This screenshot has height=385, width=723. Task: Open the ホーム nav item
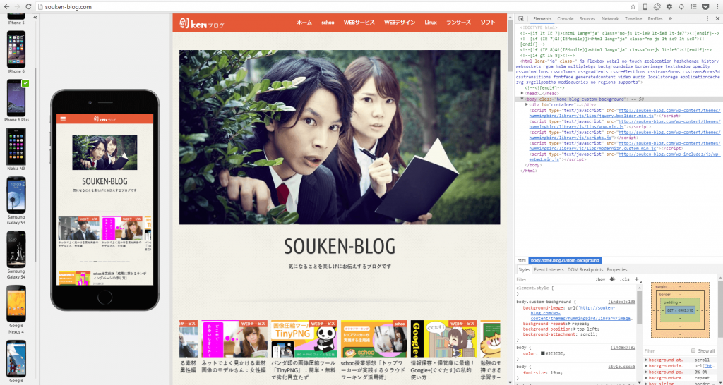point(304,23)
